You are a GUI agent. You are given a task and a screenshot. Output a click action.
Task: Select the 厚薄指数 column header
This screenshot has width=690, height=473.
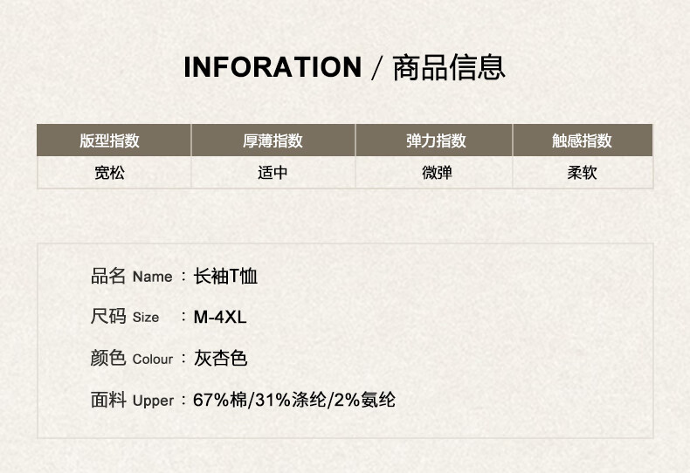[x=273, y=141]
